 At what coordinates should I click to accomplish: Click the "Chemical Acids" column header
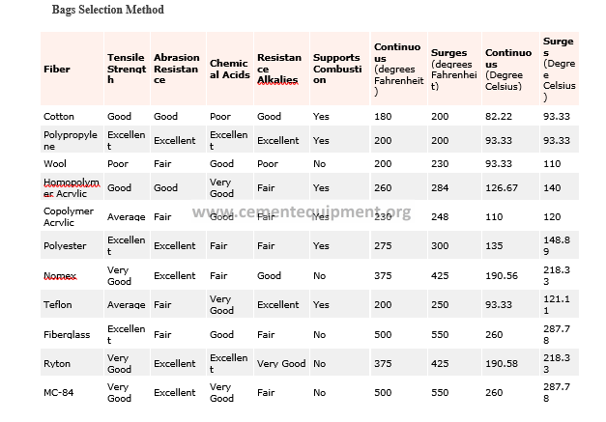228,70
